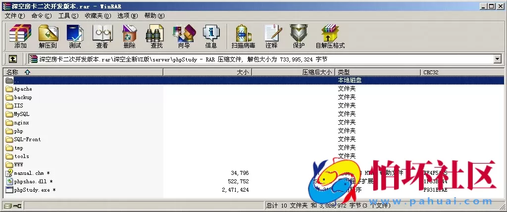Open the Commands (命令) menu
Viewport: 507px width, 212px height.
coord(42,16)
